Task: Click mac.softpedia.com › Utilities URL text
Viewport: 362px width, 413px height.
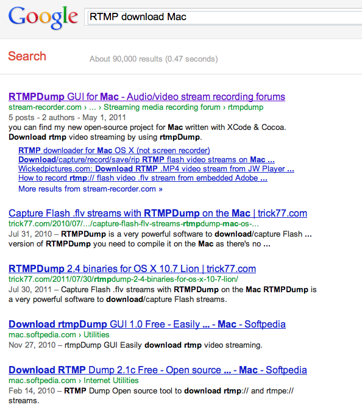Action: [x=59, y=334]
